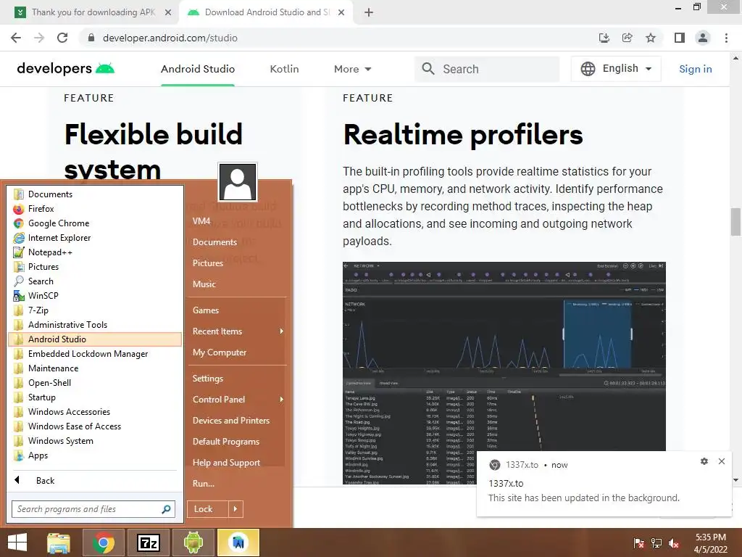Click the search magnifier icon on the site
Viewport: 742px width, 557px height.
(x=428, y=69)
